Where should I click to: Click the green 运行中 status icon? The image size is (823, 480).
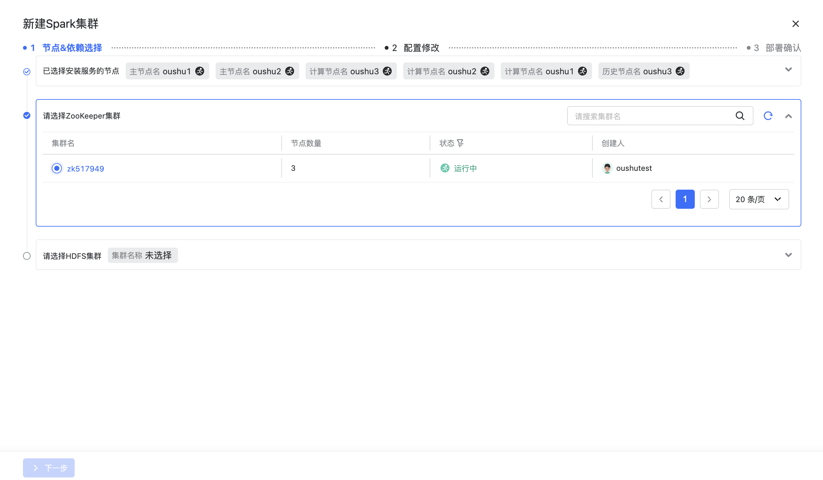click(x=445, y=168)
